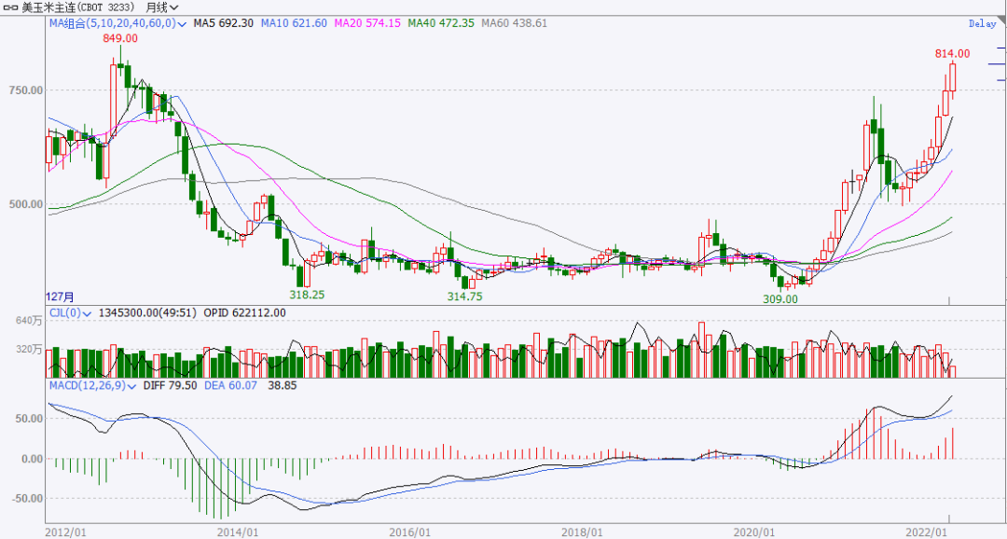
Task: Click the DIFF 79.50 value
Action: click(x=171, y=385)
